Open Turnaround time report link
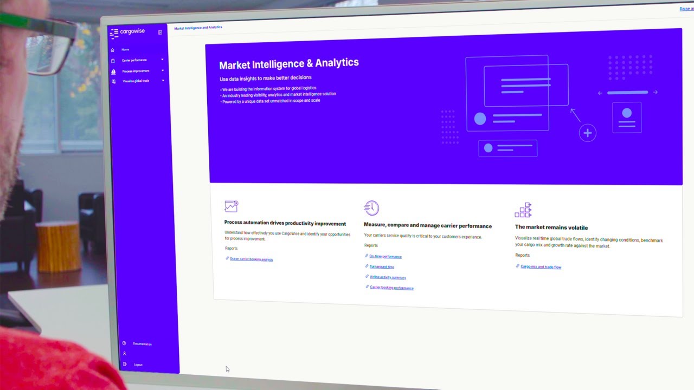694x390 pixels. [x=382, y=266]
